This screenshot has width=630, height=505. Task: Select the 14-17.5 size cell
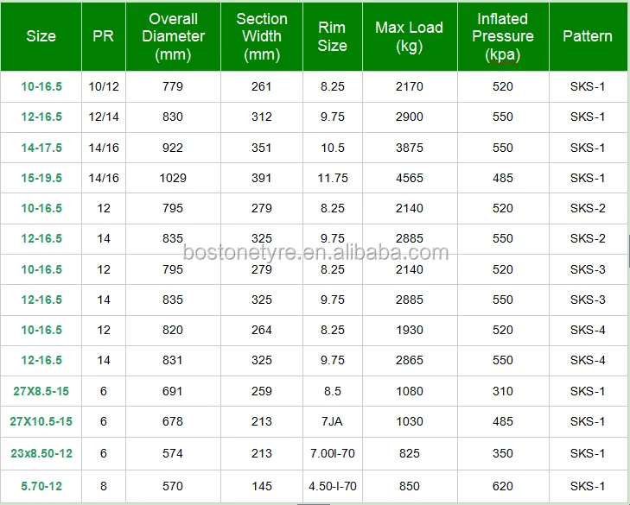[41, 148]
